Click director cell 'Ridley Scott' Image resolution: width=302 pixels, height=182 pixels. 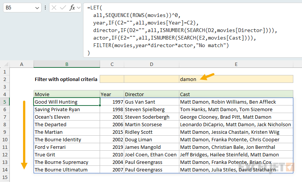point(151,132)
